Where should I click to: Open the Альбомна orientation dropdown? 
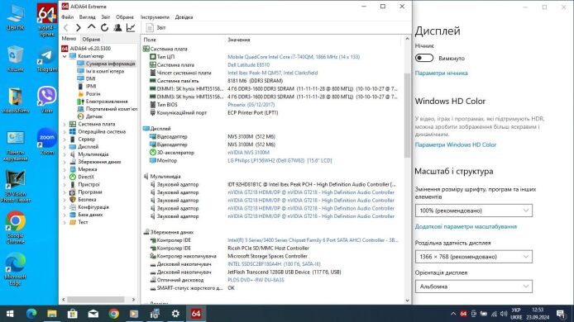point(474,286)
